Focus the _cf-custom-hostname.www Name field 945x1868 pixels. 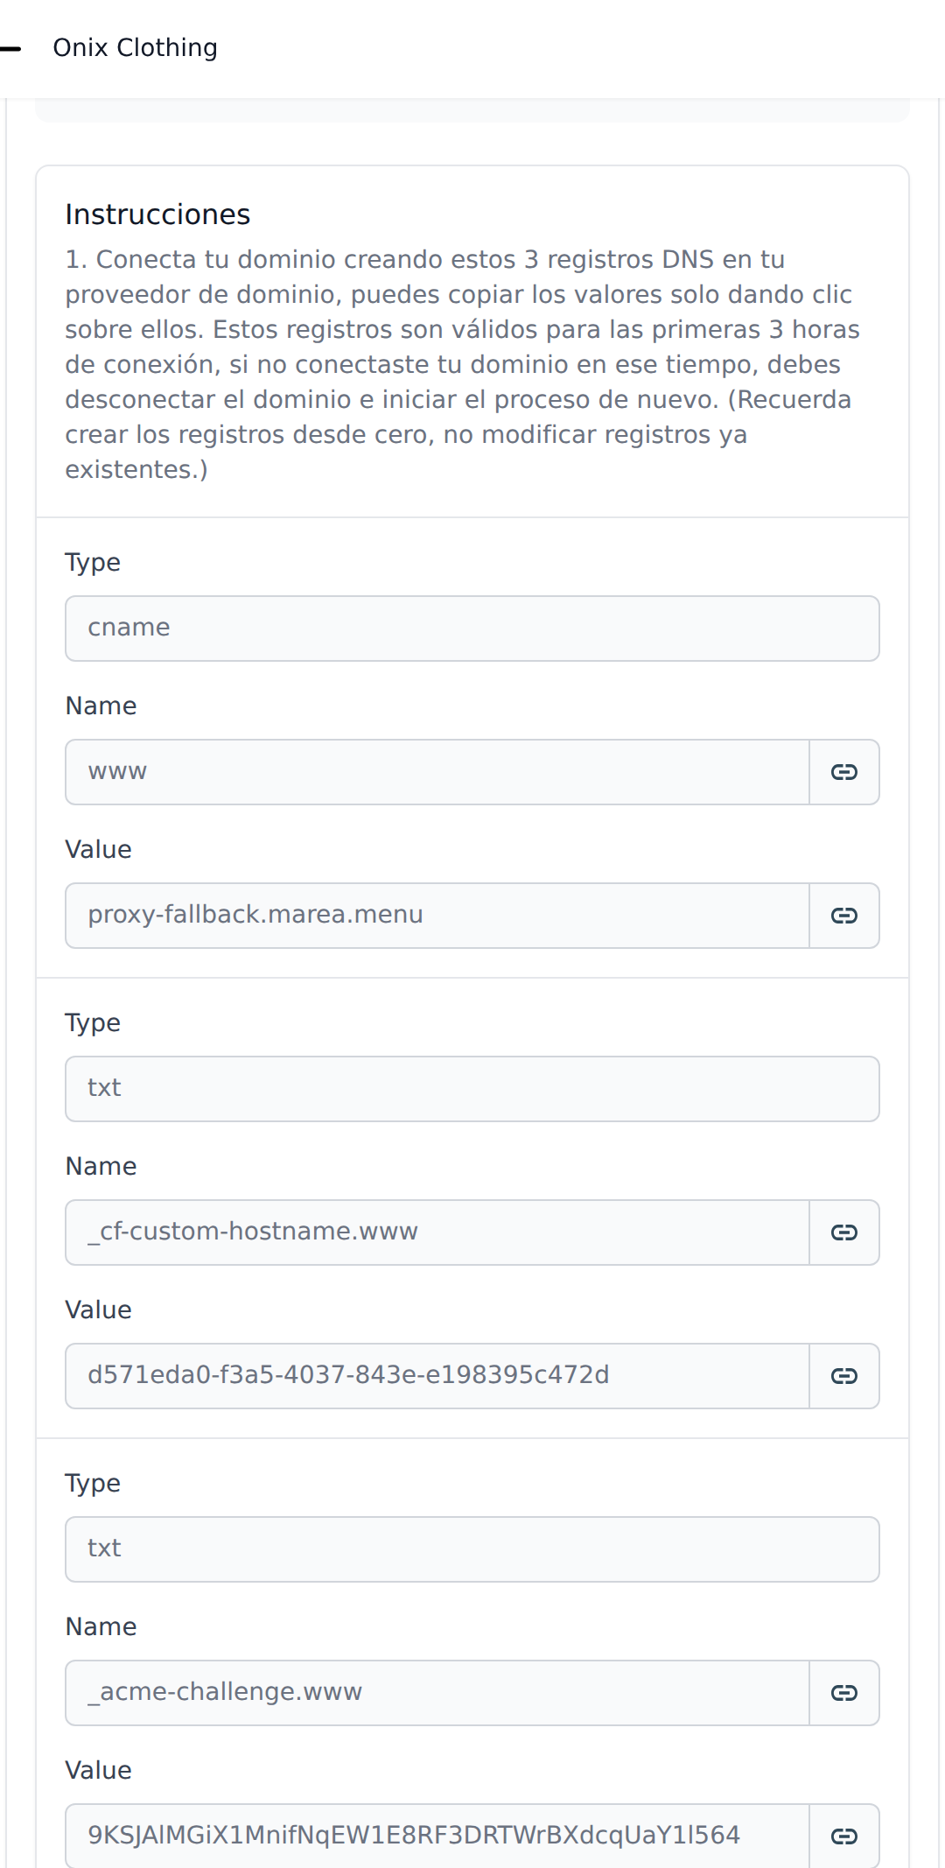coord(437,1232)
